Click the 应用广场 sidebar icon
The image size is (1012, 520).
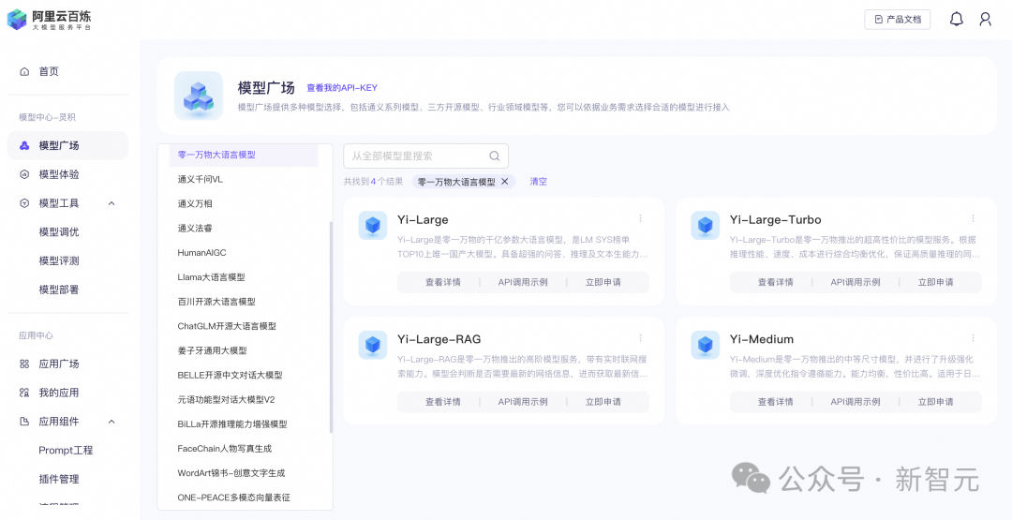pyautogui.click(x=24, y=364)
